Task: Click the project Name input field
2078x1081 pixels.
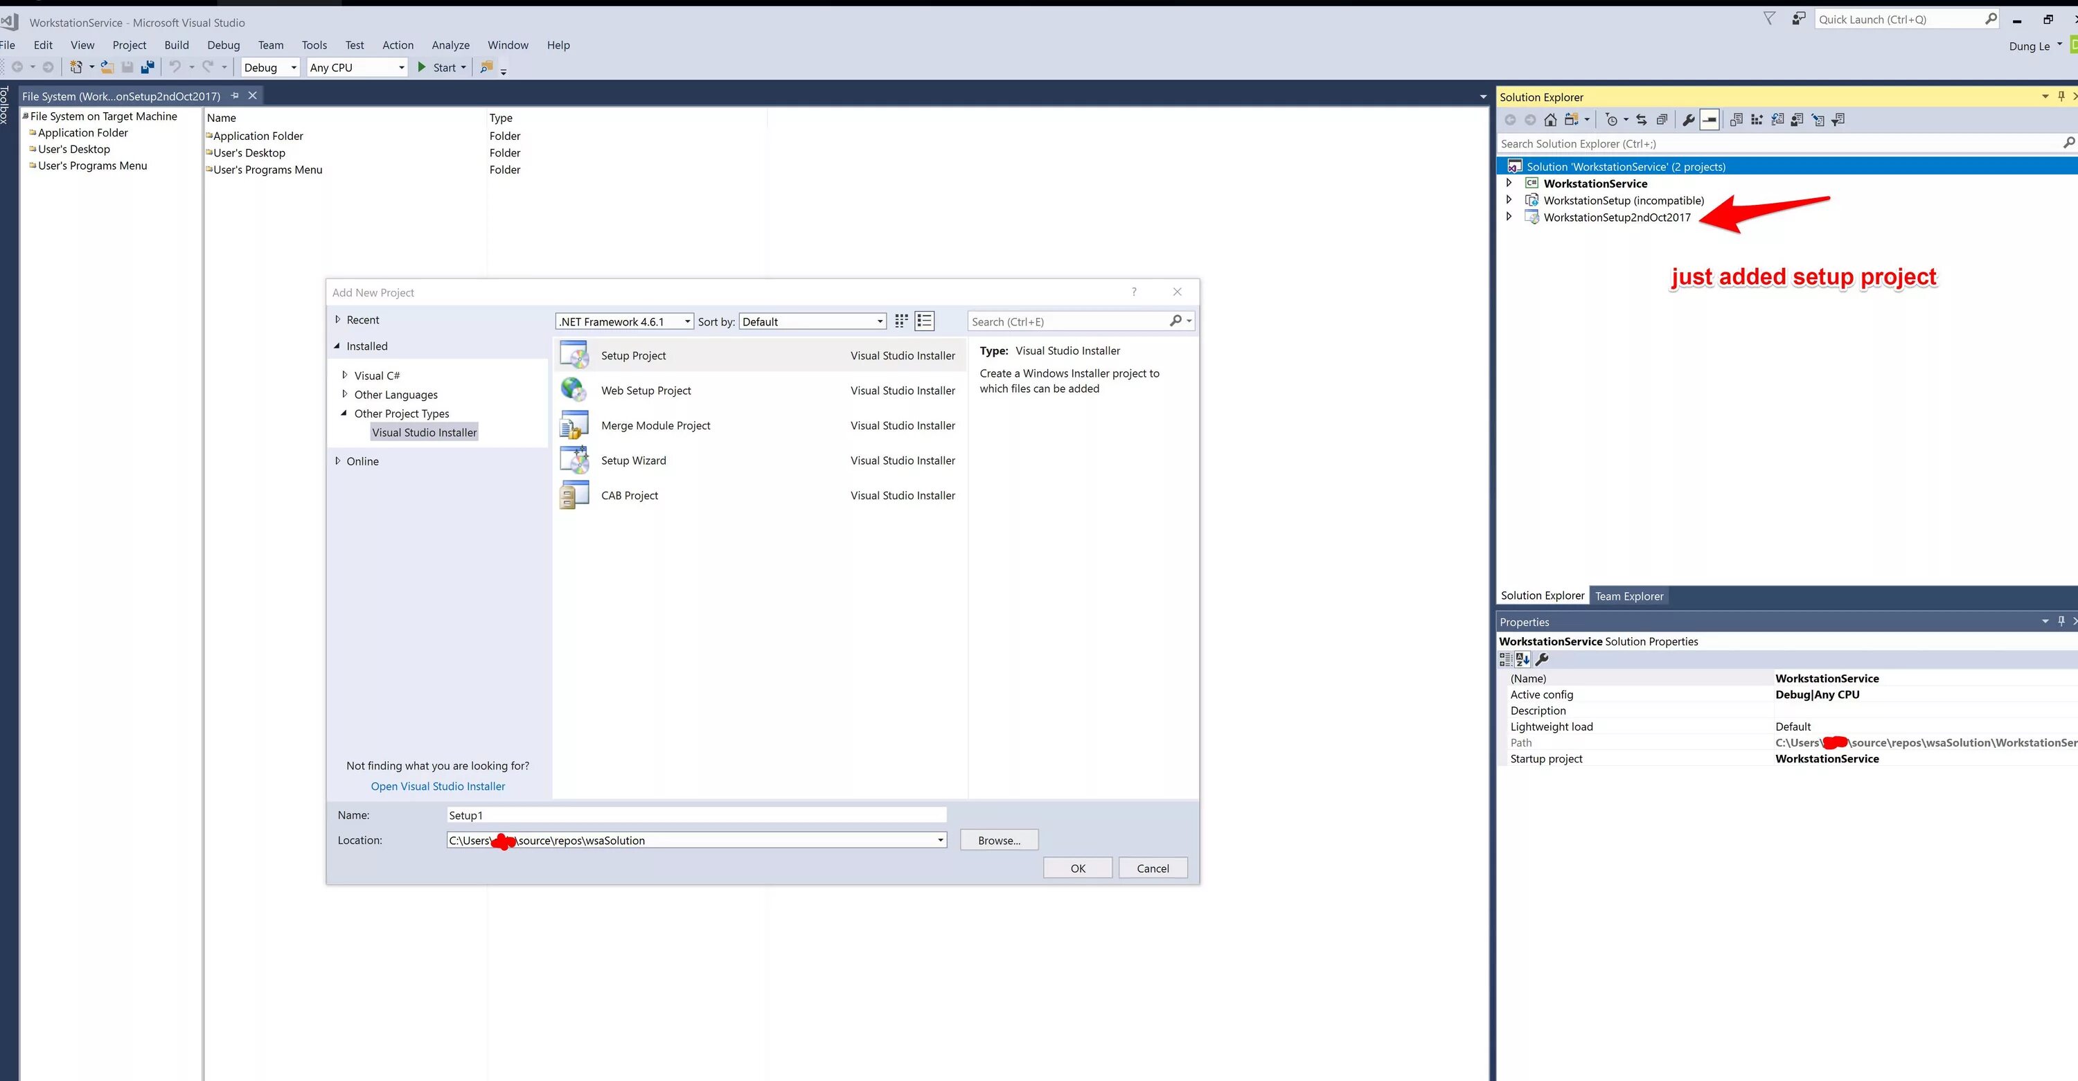Action: (x=695, y=815)
